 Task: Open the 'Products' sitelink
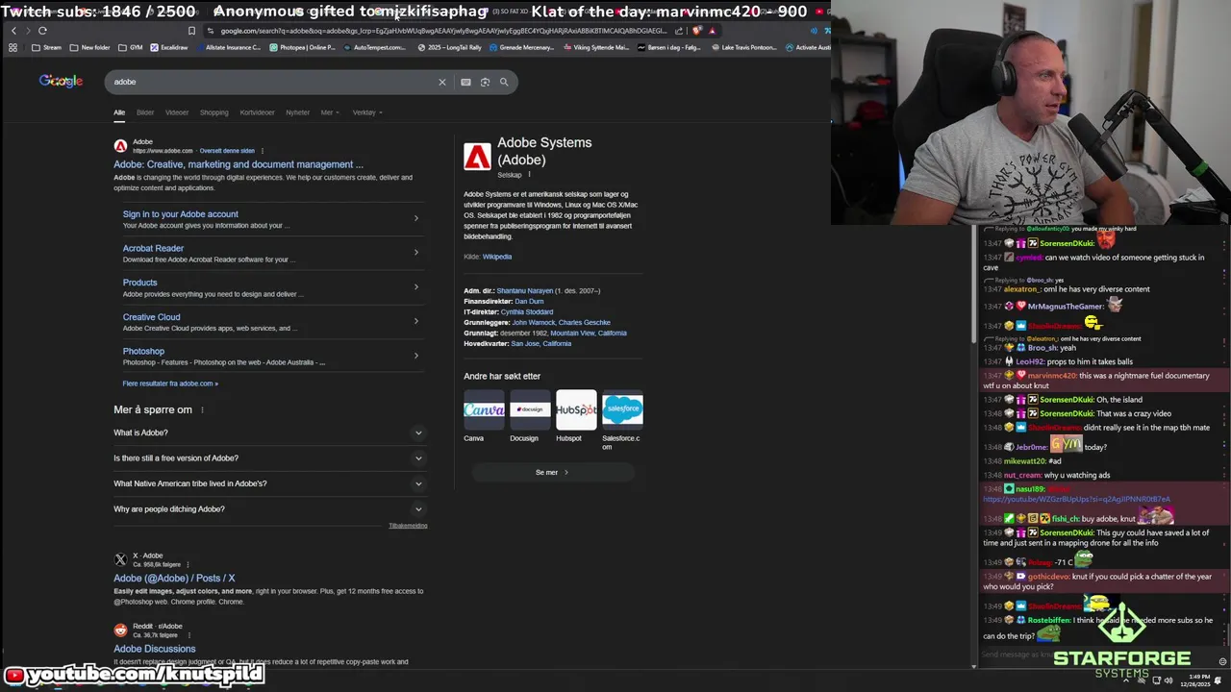pyautogui.click(x=139, y=283)
